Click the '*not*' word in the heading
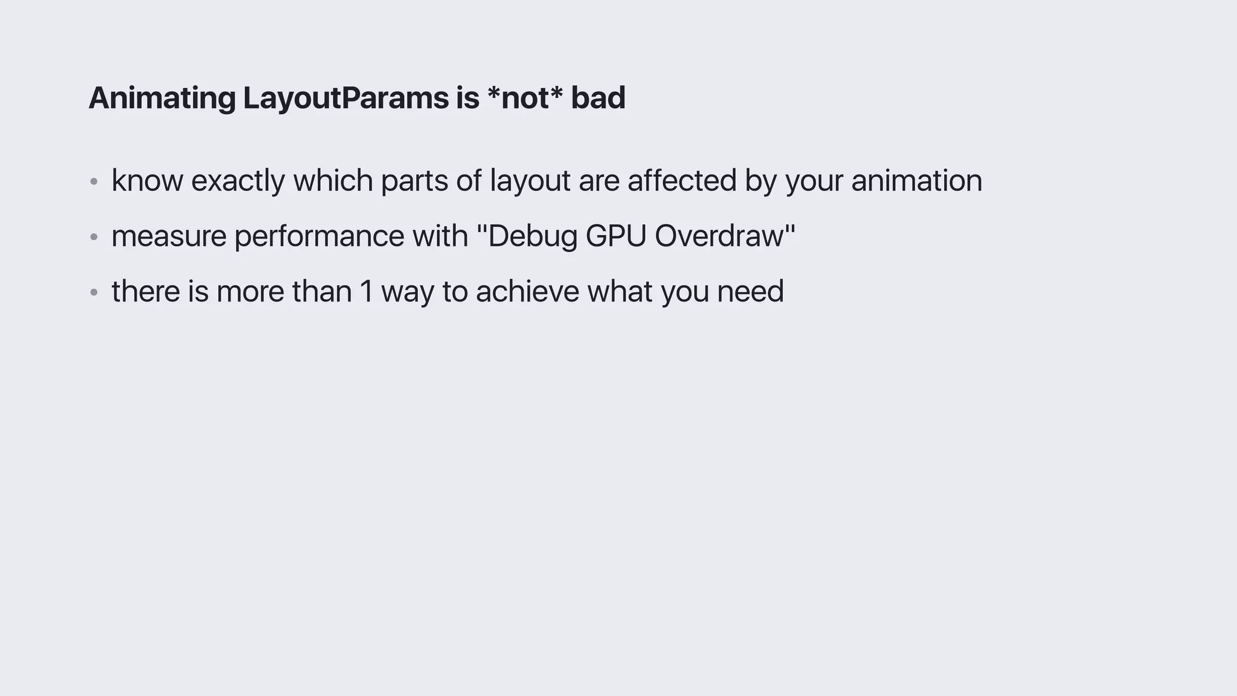The image size is (1237, 696). [x=524, y=98]
